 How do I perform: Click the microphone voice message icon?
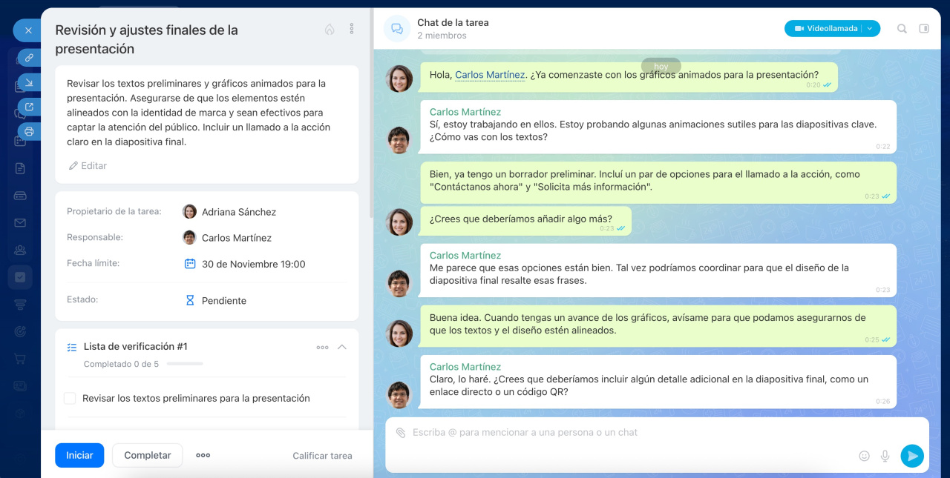[885, 456]
